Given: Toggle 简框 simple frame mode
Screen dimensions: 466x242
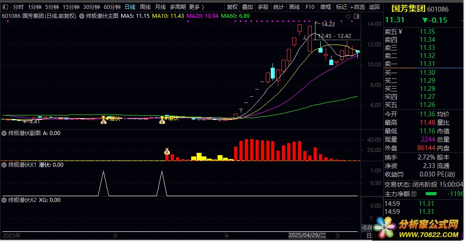Looking at the screenshot, I should click(x=326, y=7).
